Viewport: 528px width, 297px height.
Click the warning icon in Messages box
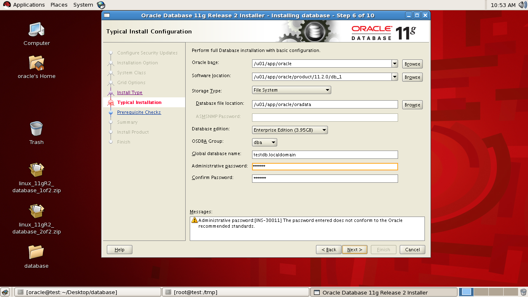point(195,220)
